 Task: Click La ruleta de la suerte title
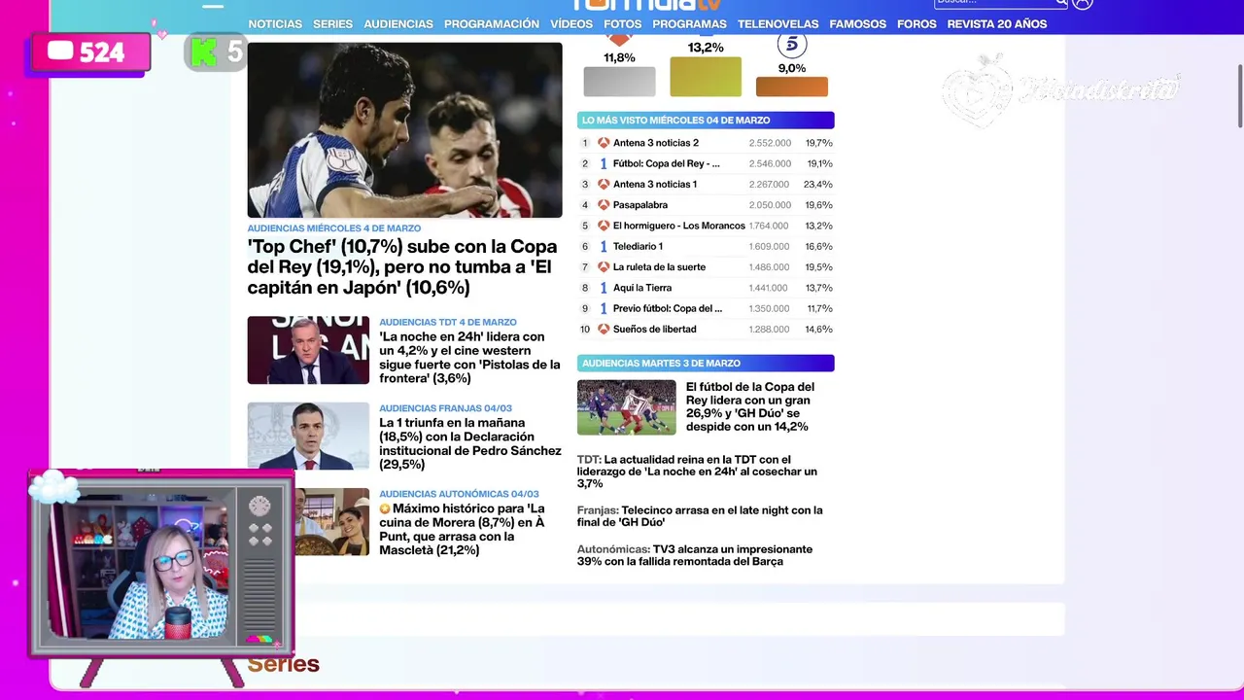click(659, 266)
